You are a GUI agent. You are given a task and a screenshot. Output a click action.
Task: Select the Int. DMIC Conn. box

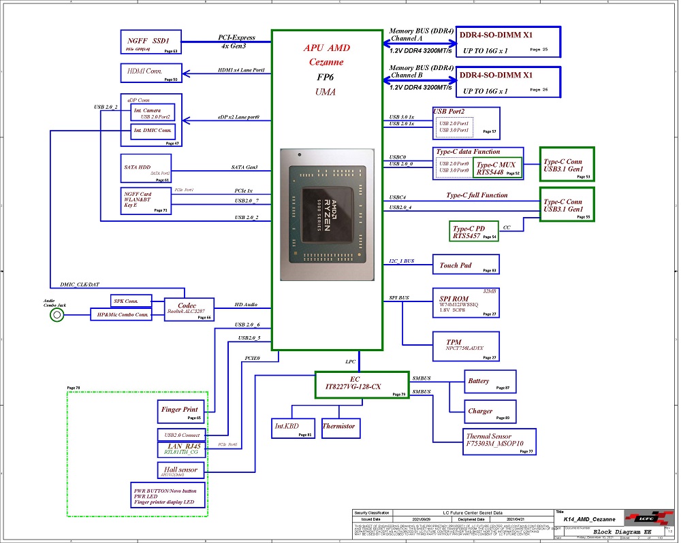click(x=153, y=131)
